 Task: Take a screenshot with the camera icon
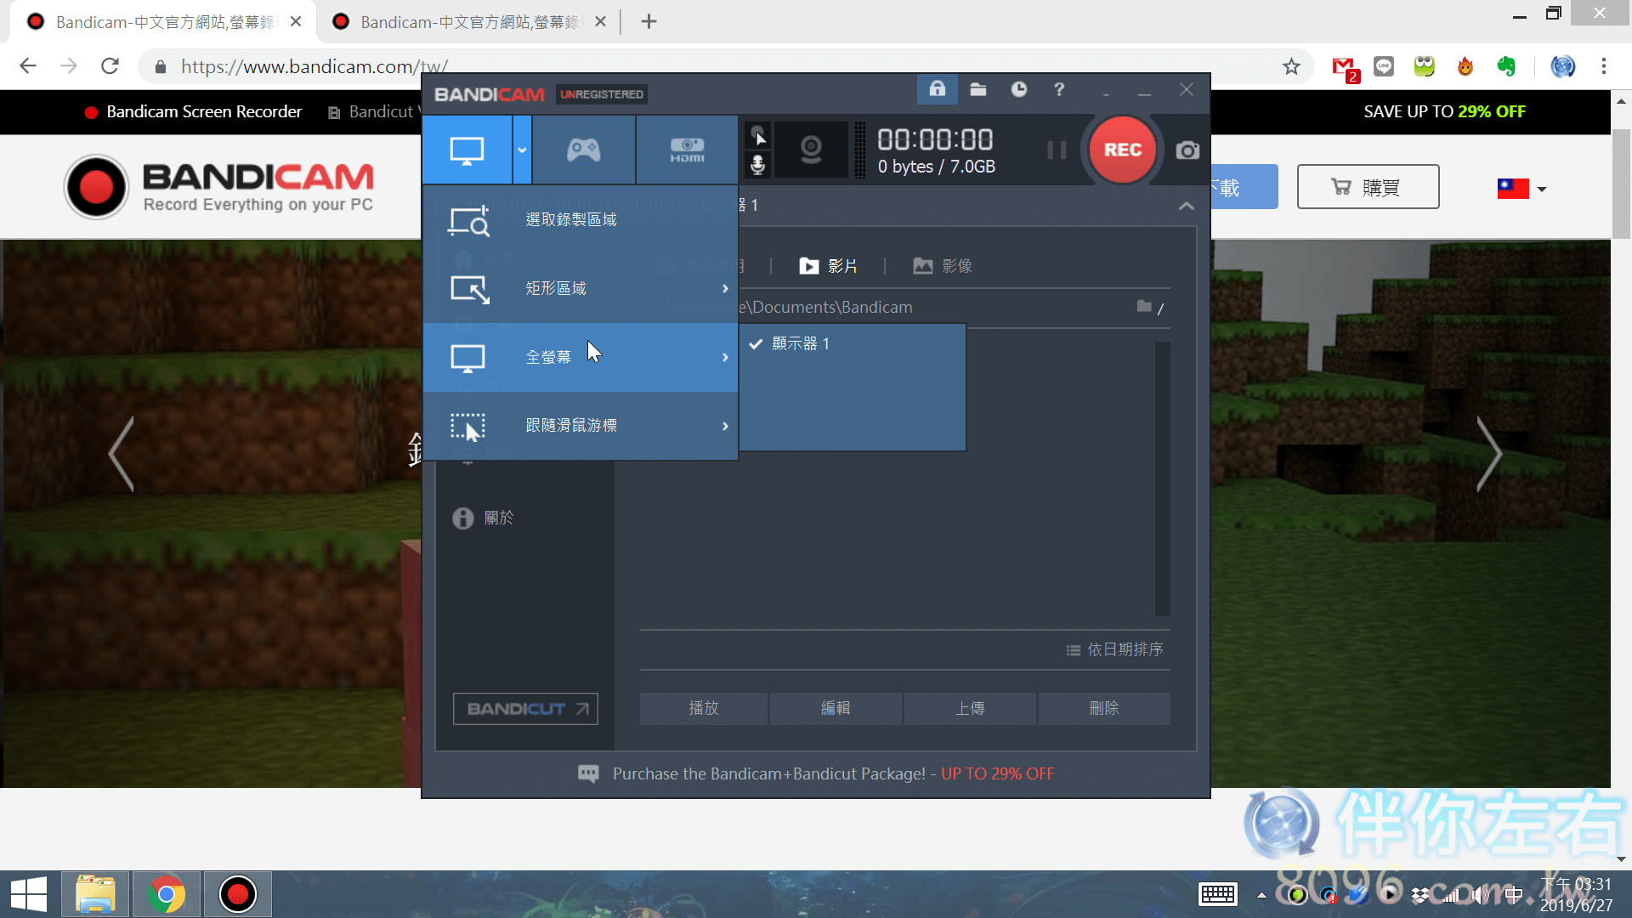1187,150
